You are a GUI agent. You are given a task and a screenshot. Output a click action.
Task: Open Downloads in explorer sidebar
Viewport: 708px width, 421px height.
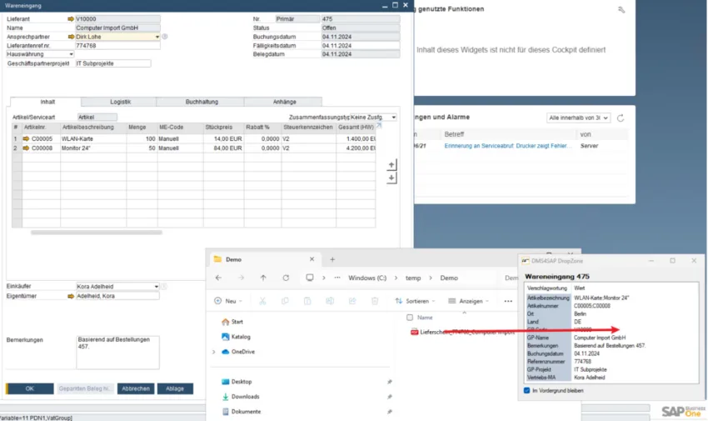click(x=240, y=397)
